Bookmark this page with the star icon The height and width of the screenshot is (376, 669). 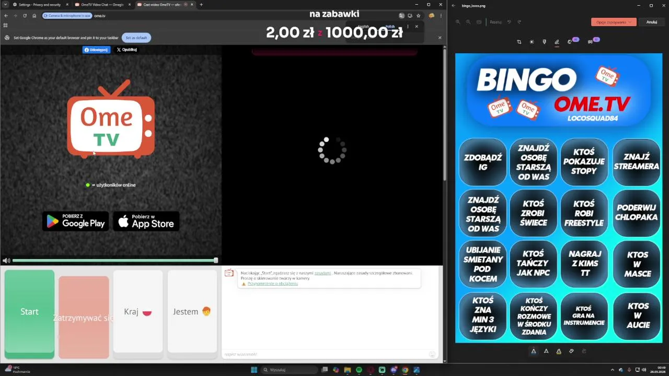click(x=418, y=16)
